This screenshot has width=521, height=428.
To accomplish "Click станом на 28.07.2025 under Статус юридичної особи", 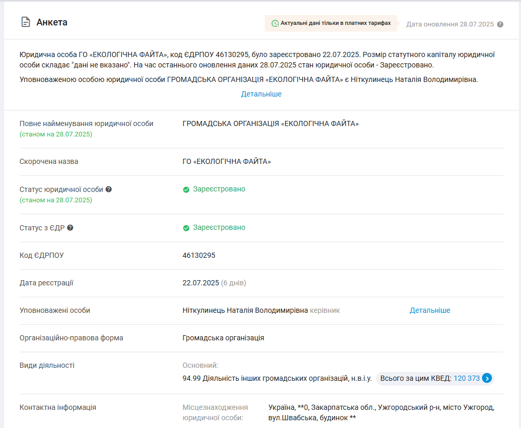I will tap(56, 200).
